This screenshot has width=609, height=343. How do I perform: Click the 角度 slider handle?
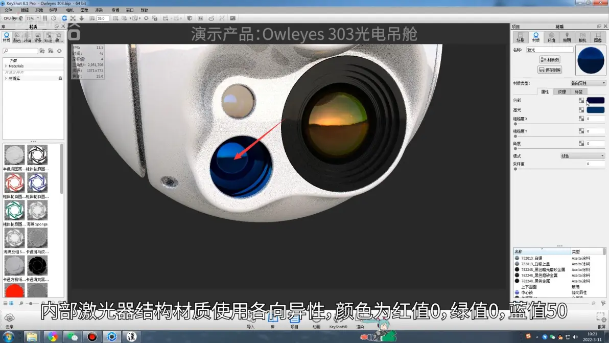pos(516,149)
